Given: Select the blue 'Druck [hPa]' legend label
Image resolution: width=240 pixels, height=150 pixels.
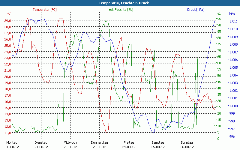Looking at the screenshot, I should tap(196, 10).
